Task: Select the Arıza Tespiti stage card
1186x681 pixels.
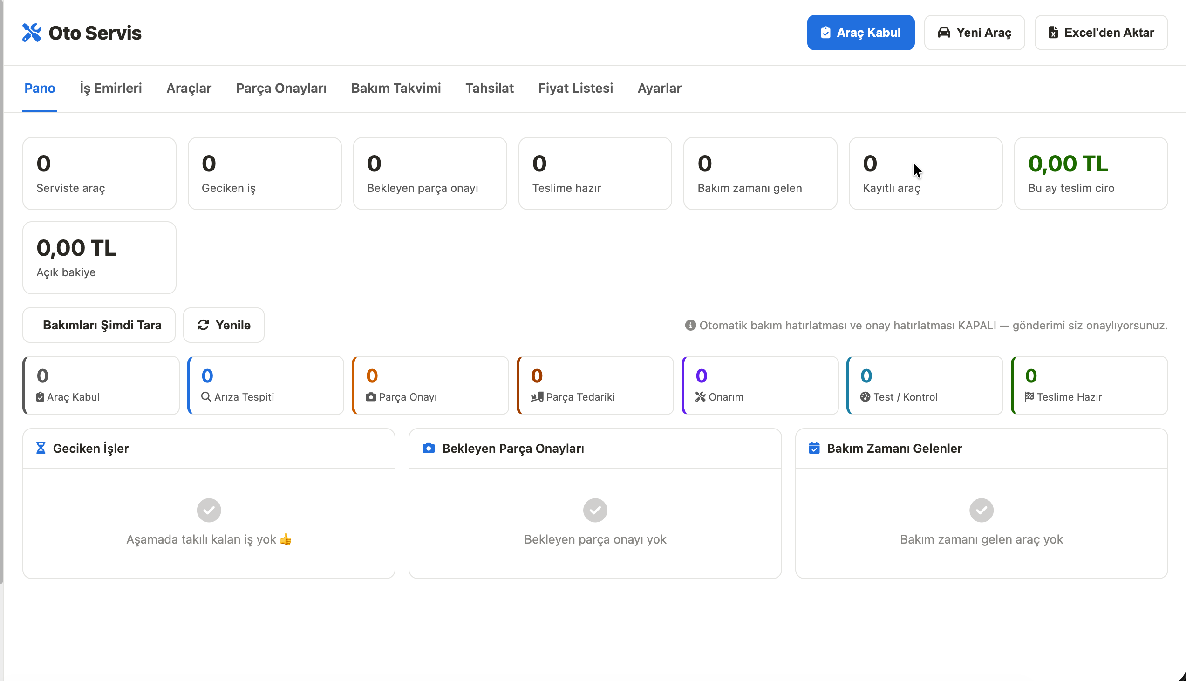Action: pos(266,385)
